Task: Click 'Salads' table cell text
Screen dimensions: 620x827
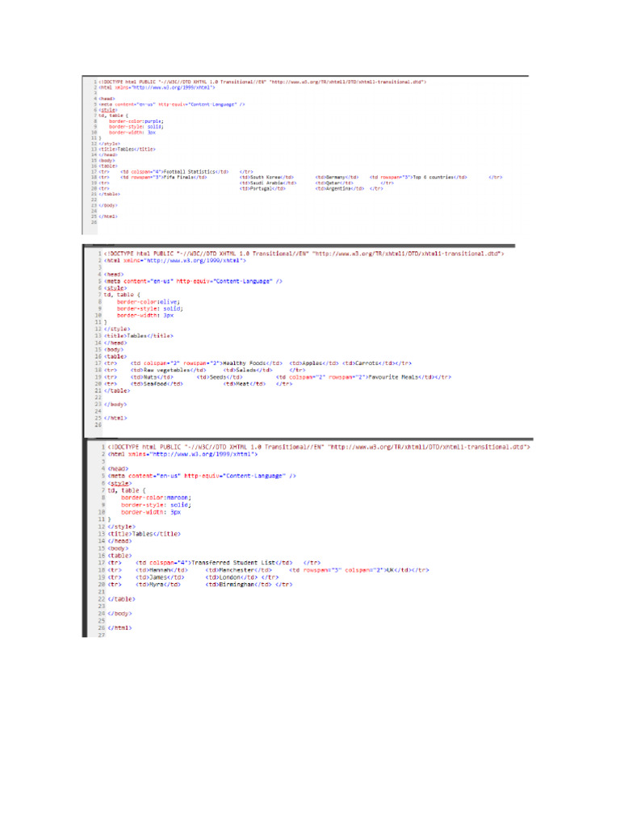Action: point(246,370)
